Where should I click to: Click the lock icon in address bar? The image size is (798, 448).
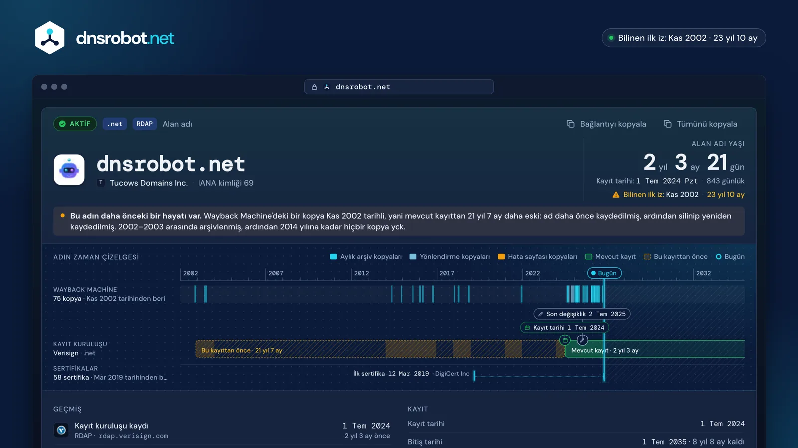point(314,87)
